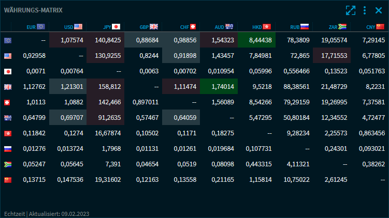The height and width of the screenshot is (218, 389).
Task: Close the Währungs-Matrix widget
Action: pos(378,10)
